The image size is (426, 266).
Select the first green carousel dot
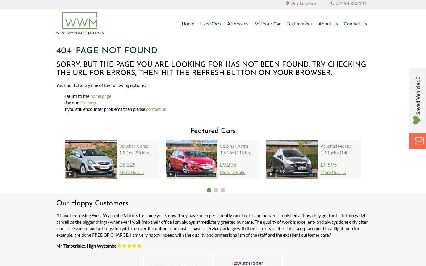point(209,190)
